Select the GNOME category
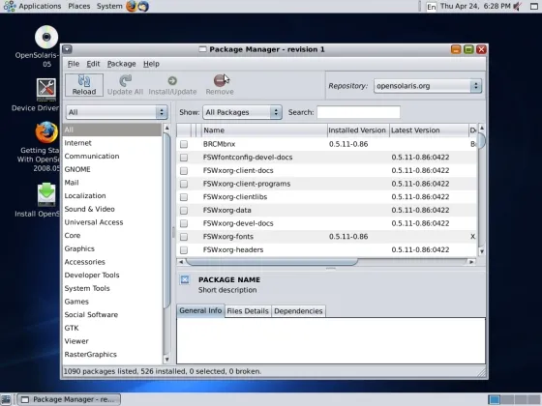Viewport: 542px width, 406px height. [112, 169]
